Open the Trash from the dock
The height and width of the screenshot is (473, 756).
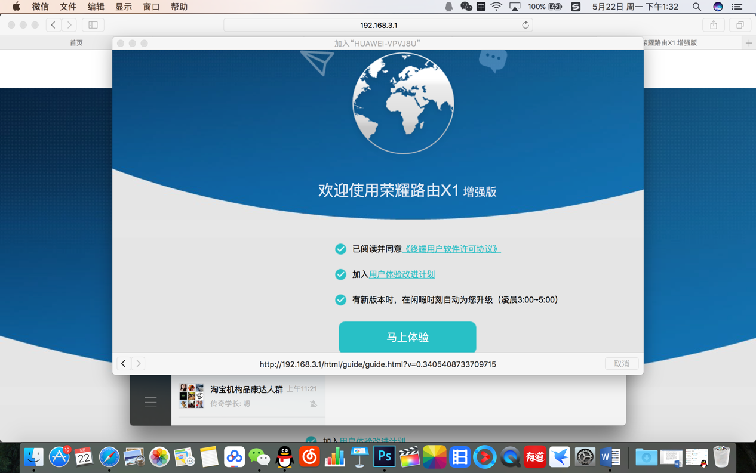[x=721, y=457]
